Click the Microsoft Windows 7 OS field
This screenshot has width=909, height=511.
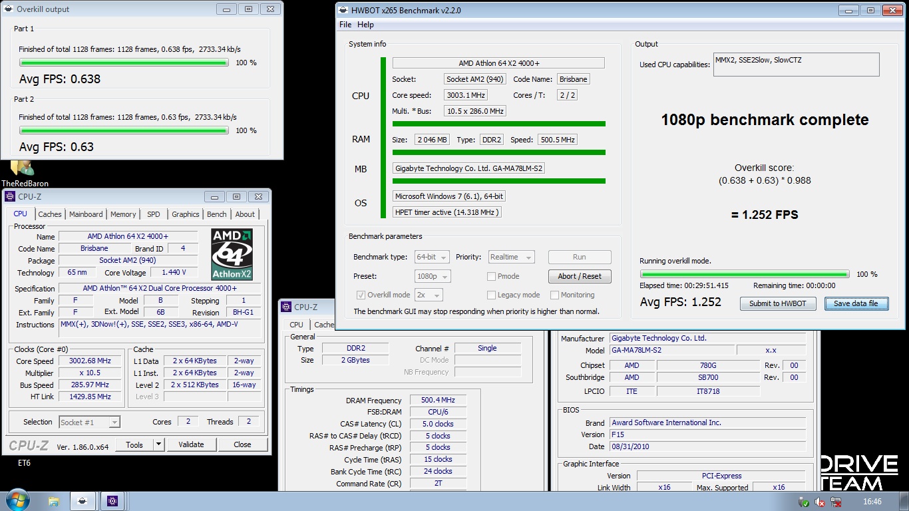pos(449,196)
